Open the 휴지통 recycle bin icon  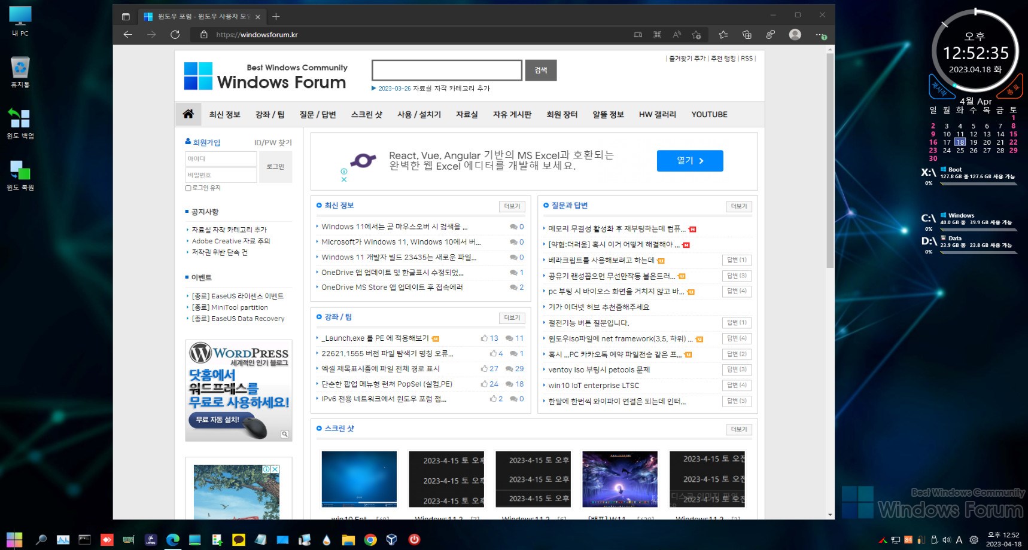pyautogui.click(x=20, y=72)
